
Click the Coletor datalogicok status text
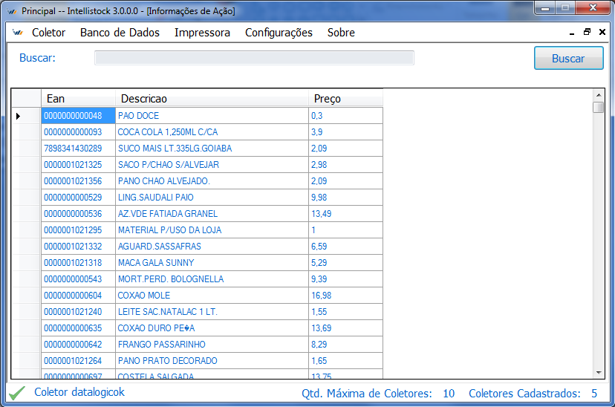click(x=79, y=392)
